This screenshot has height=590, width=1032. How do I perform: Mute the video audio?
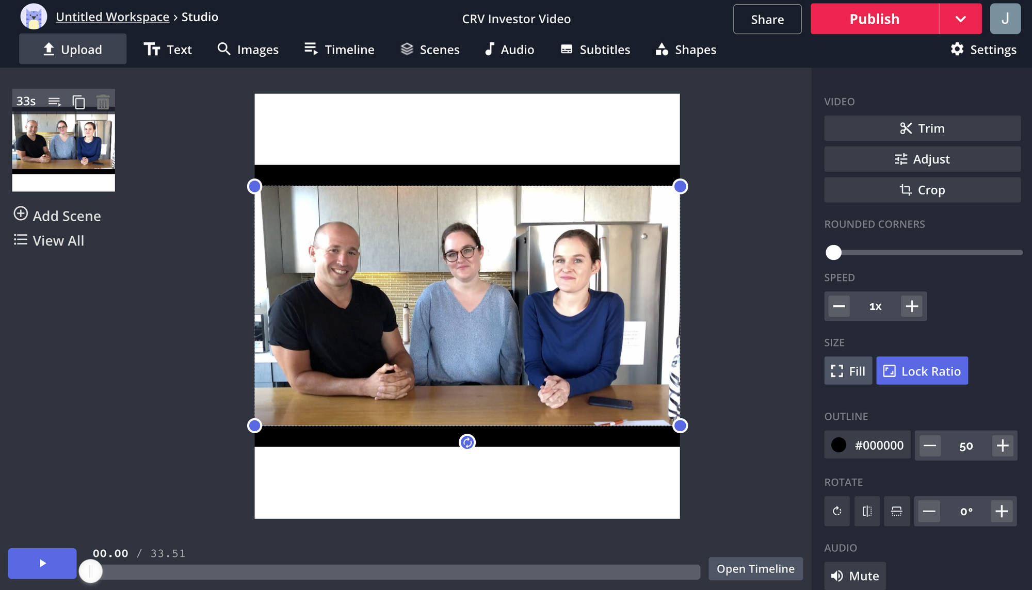pyautogui.click(x=855, y=576)
